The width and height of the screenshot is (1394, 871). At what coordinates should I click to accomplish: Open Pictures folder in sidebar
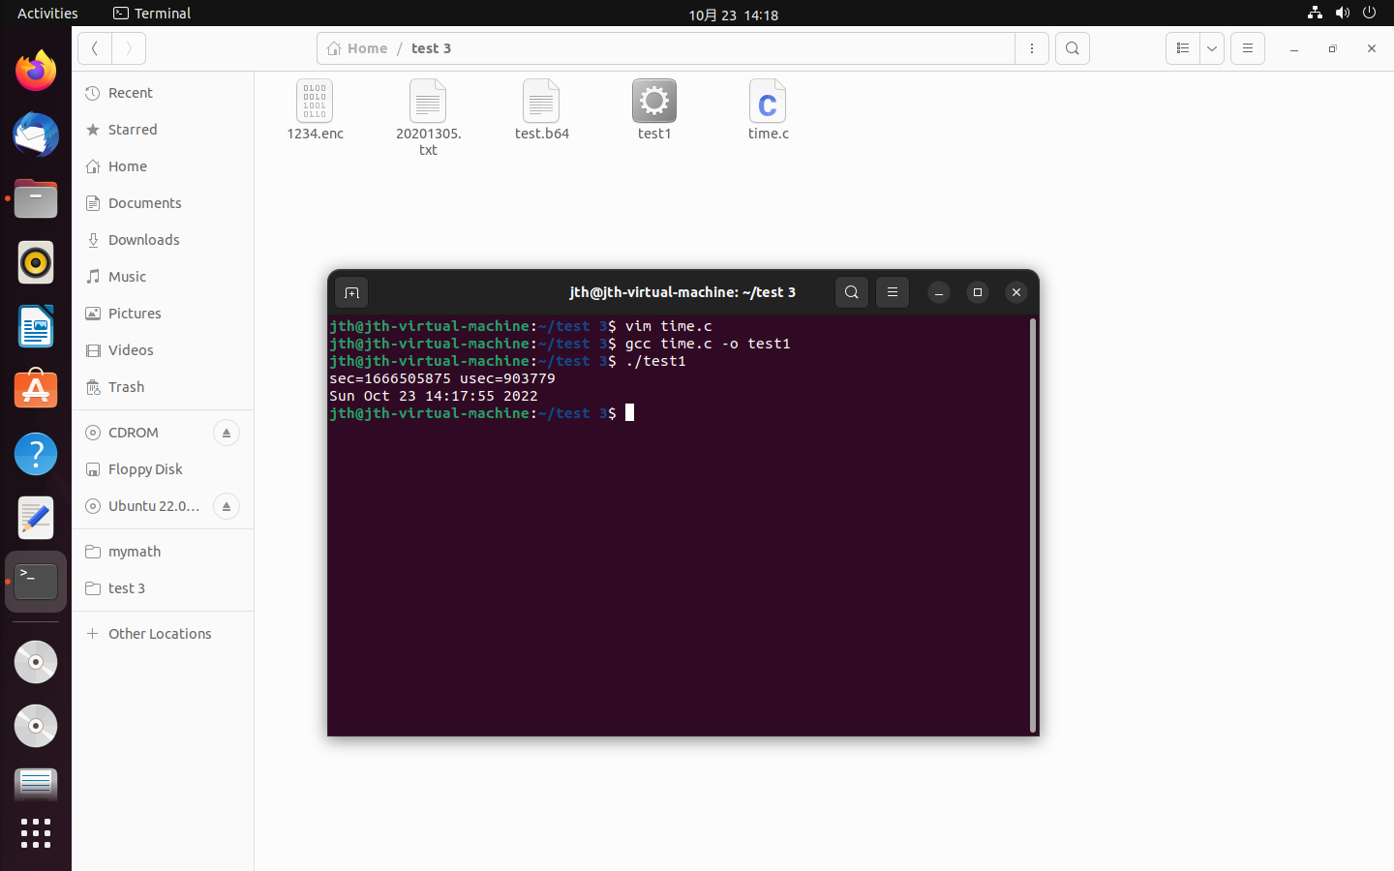click(163, 314)
